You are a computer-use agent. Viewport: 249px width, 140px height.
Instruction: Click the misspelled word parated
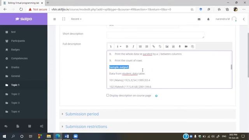147,54
